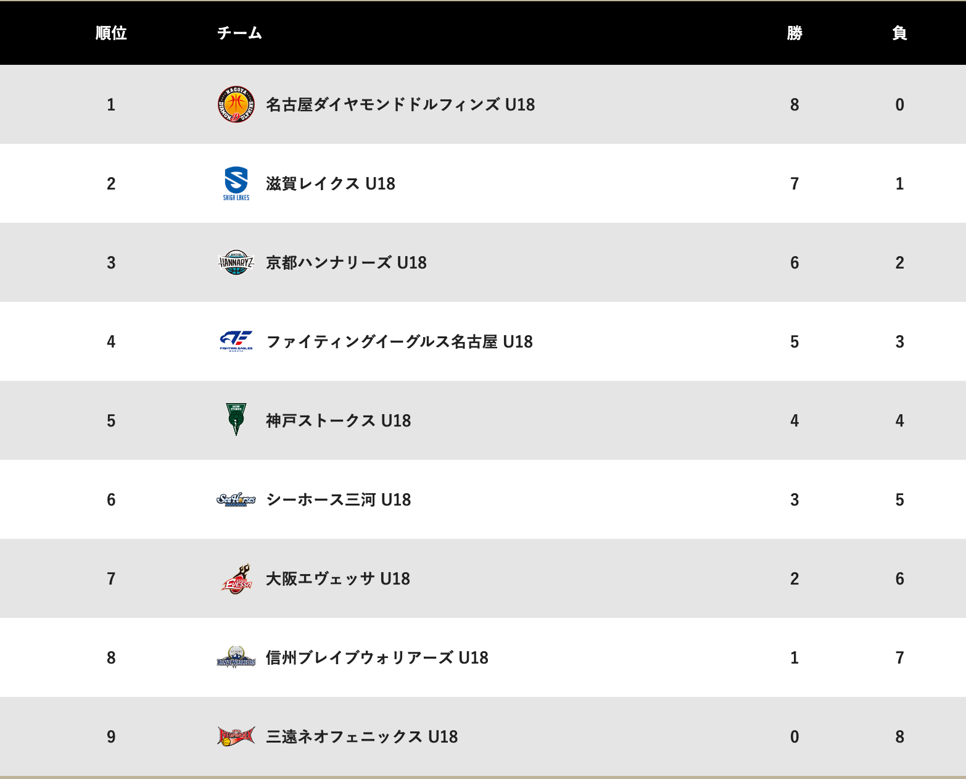Click the Fighting Eagles Nagoya logo
966x779 pixels.
coord(236,341)
